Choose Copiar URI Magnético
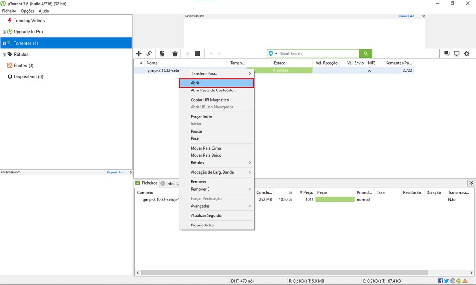 coord(217,100)
